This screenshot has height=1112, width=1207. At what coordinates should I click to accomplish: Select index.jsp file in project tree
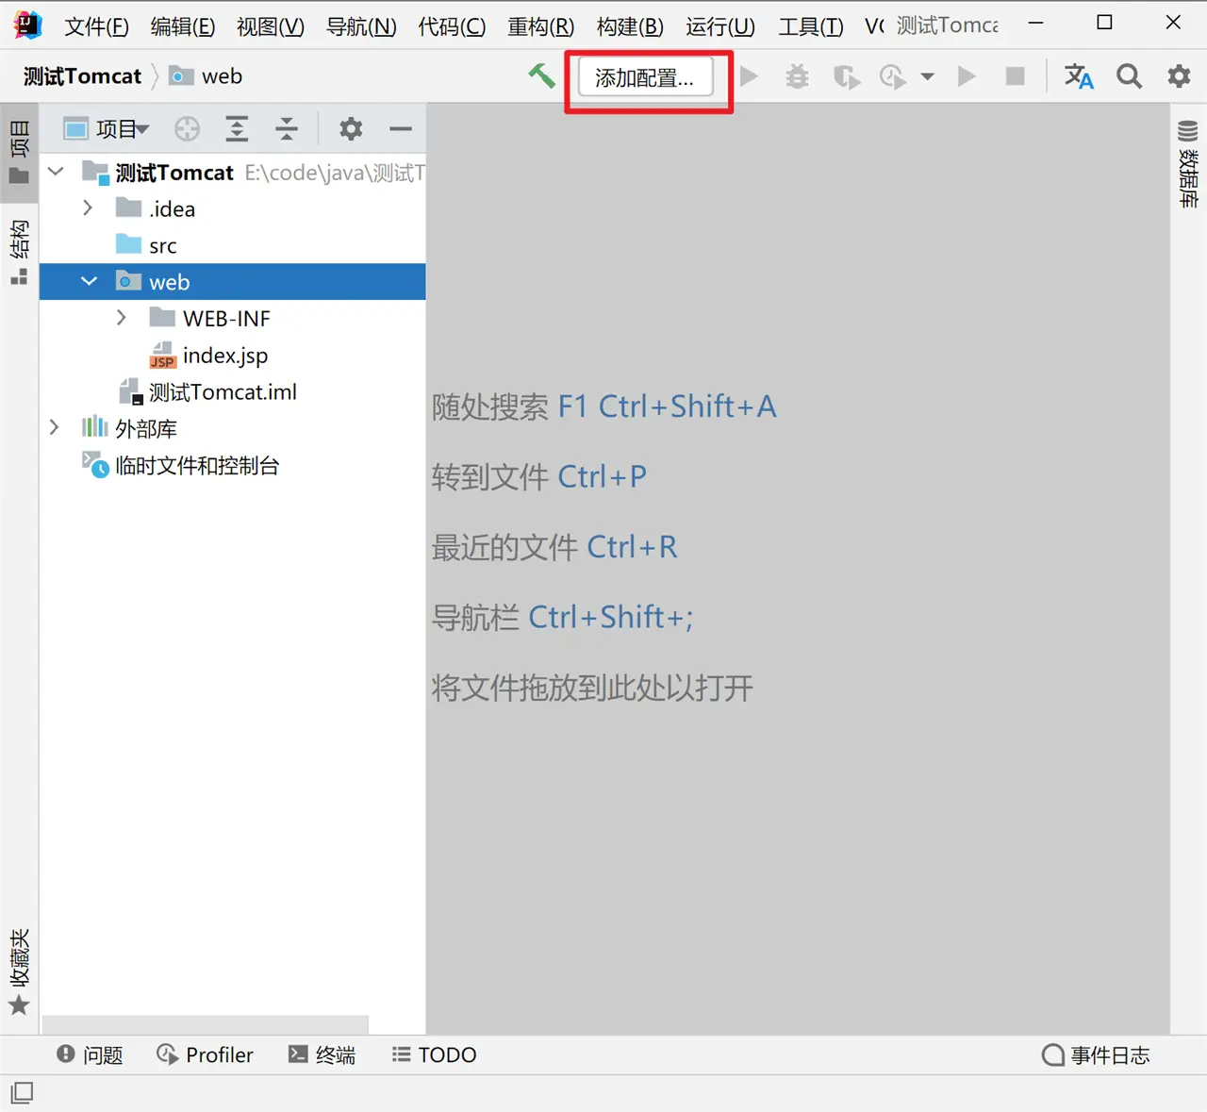point(224,356)
